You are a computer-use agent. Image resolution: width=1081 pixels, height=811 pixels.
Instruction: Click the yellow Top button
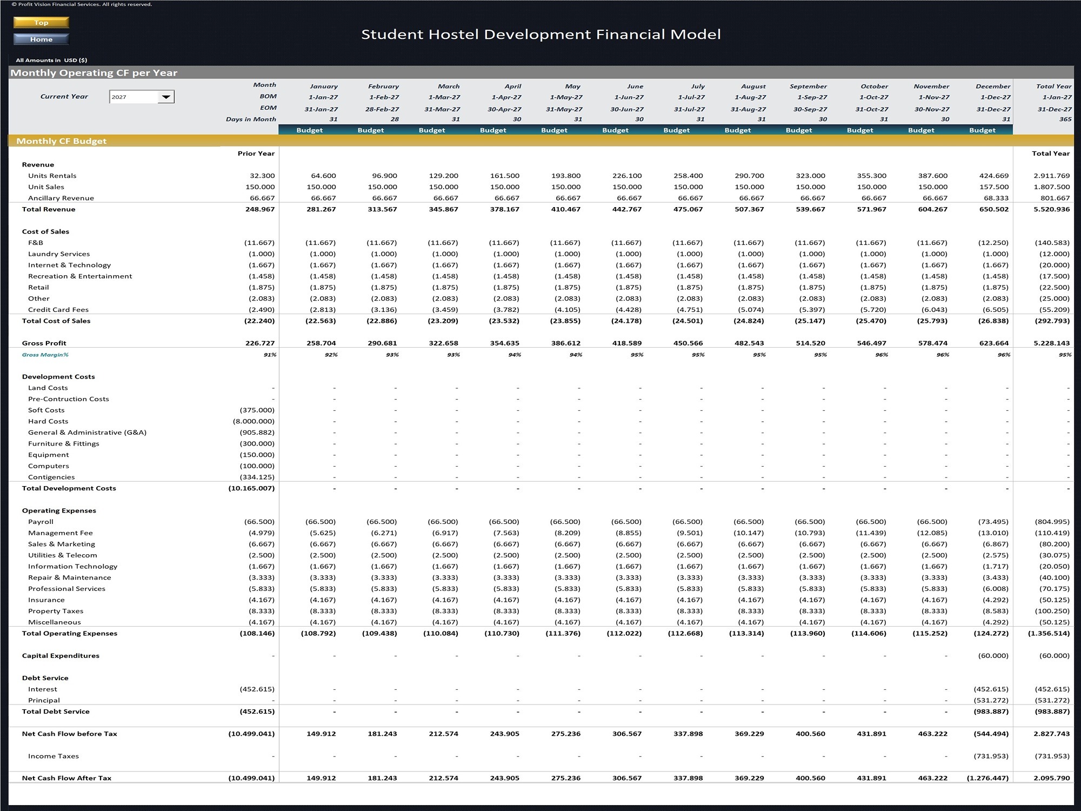pyautogui.click(x=41, y=22)
